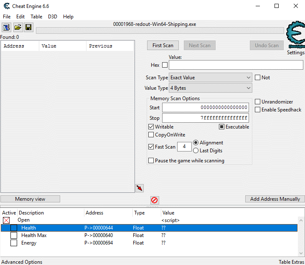Click the open process computer icon

click(x=6, y=28)
